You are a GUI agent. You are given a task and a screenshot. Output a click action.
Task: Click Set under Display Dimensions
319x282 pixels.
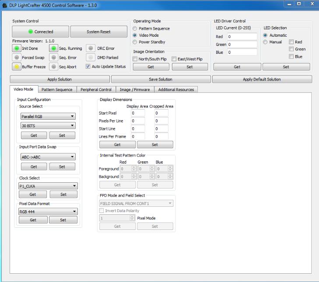click(155, 145)
